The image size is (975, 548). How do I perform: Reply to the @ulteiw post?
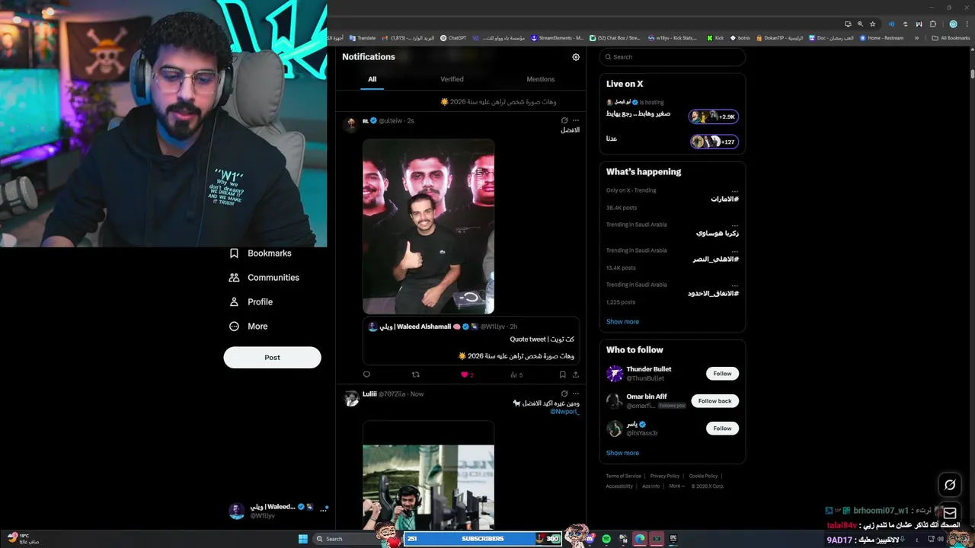point(366,374)
